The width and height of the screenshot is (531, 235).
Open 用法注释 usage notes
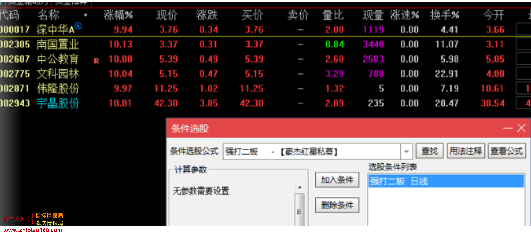(x=466, y=151)
